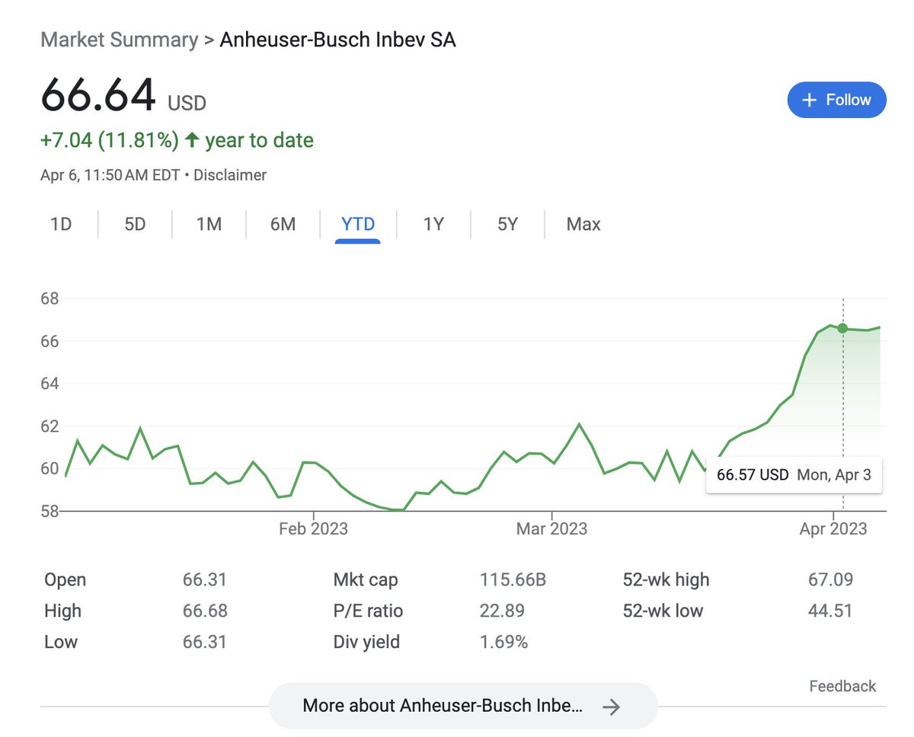Click the USD currency label
The height and width of the screenshot is (737, 914).
click(187, 103)
